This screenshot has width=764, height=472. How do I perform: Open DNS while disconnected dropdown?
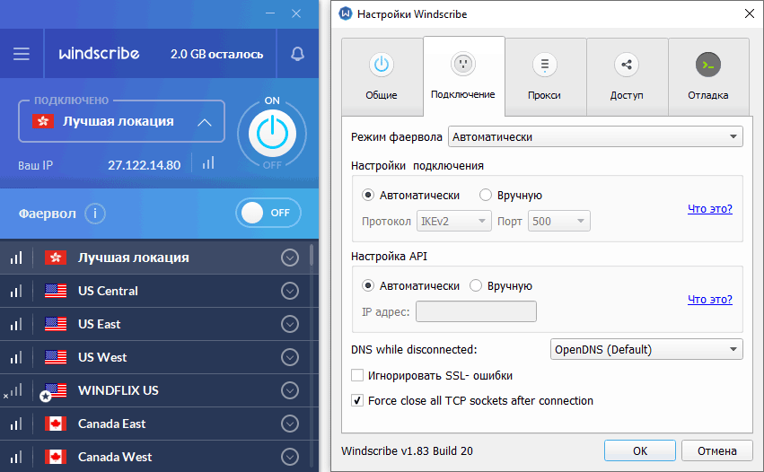(646, 349)
